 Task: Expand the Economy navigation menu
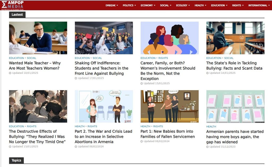point(148,5)
